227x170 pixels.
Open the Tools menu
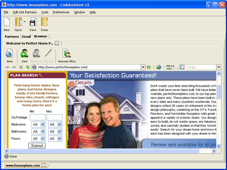(45, 12)
